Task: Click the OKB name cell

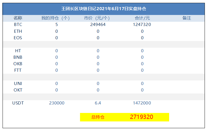Action: click(18, 64)
